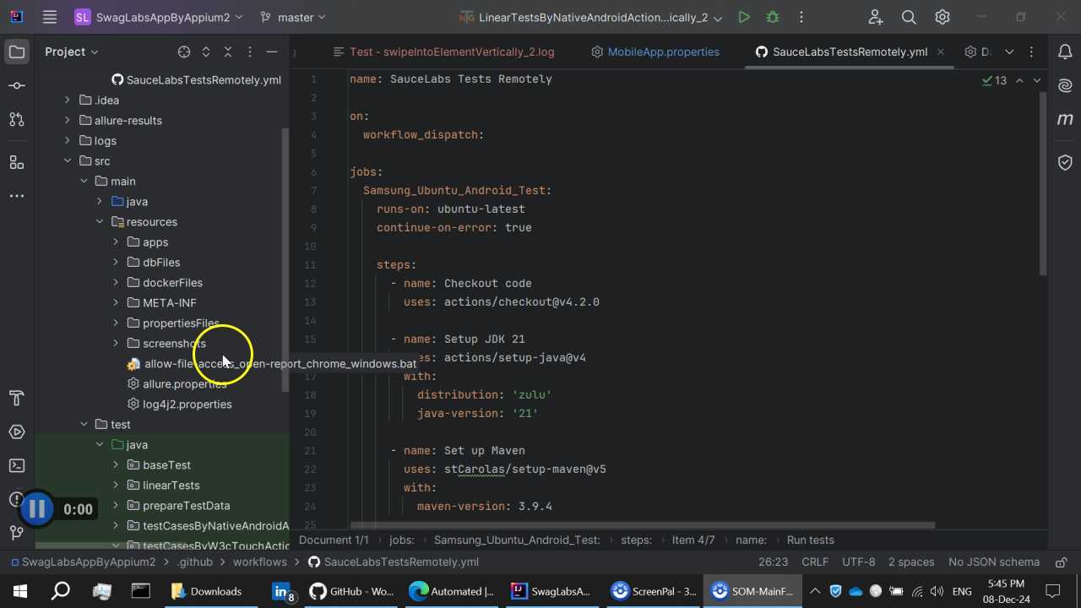Switch to MobileApp.properties tab
The image size is (1081, 608).
click(655, 52)
